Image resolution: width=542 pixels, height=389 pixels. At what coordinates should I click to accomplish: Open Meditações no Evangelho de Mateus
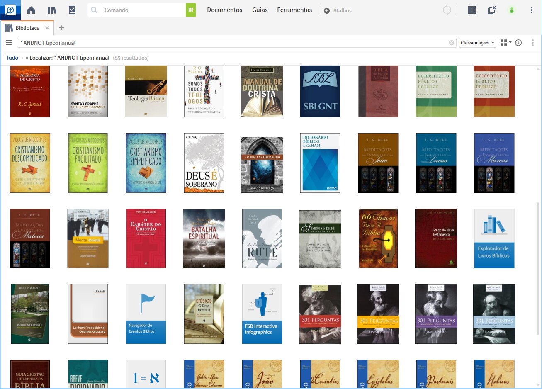click(30, 238)
